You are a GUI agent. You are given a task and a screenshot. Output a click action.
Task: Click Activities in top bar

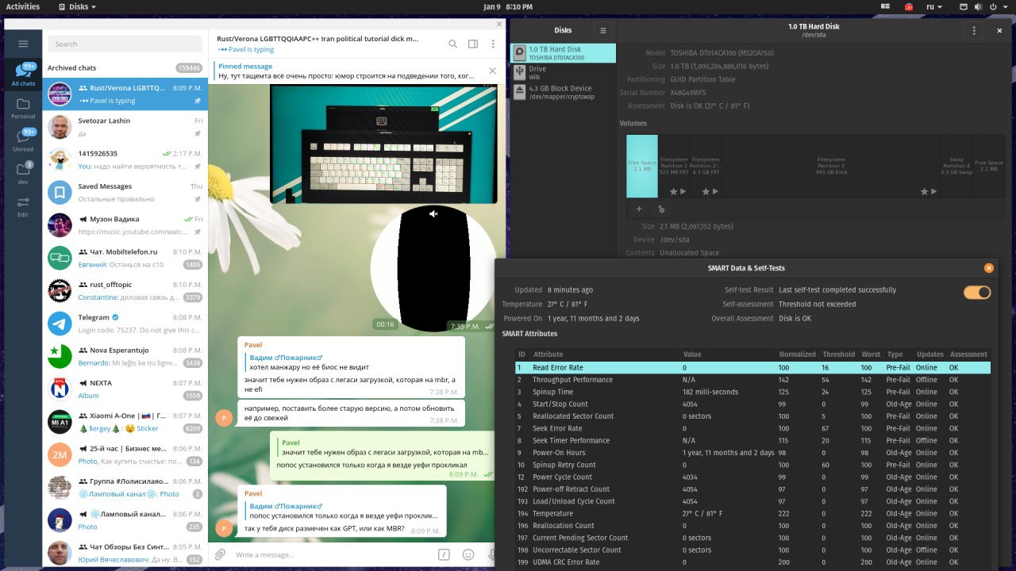[x=23, y=6]
